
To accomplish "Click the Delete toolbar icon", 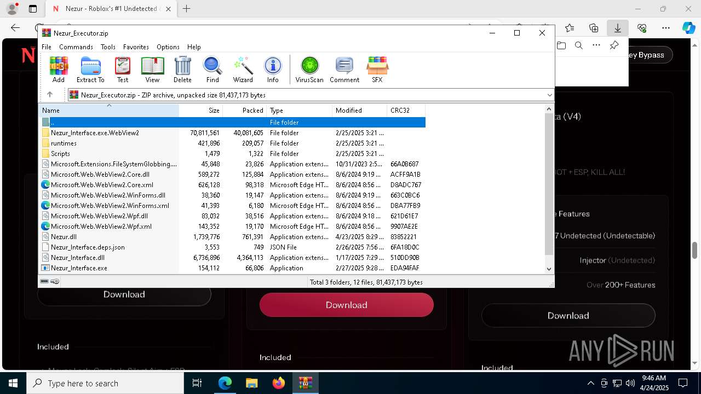I will click(182, 69).
